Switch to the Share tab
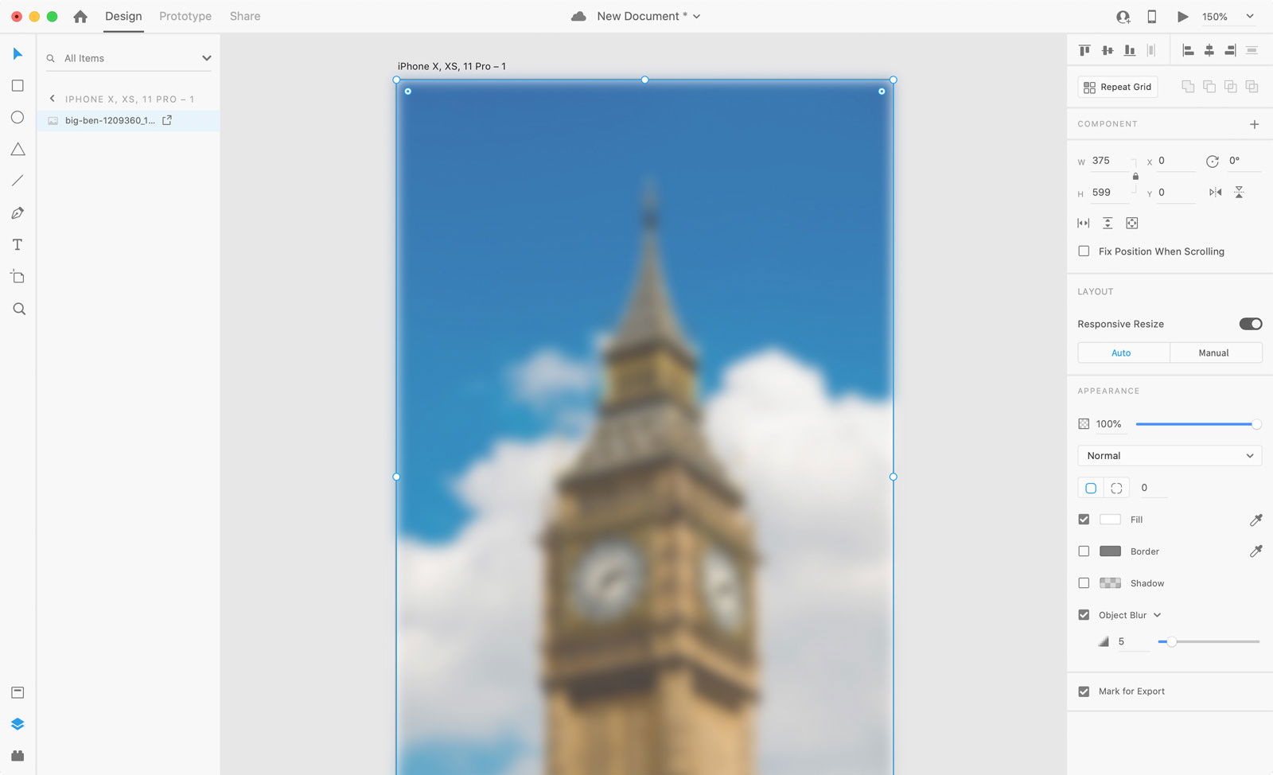Image resolution: width=1273 pixels, height=775 pixels. [245, 17]
